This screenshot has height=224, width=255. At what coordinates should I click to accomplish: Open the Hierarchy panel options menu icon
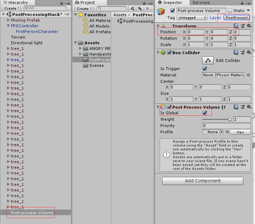coord(67,3)
